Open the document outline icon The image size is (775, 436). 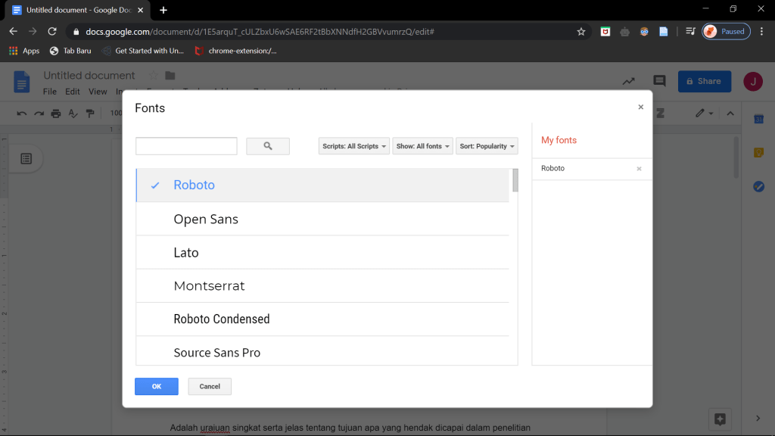click(26, 158)
